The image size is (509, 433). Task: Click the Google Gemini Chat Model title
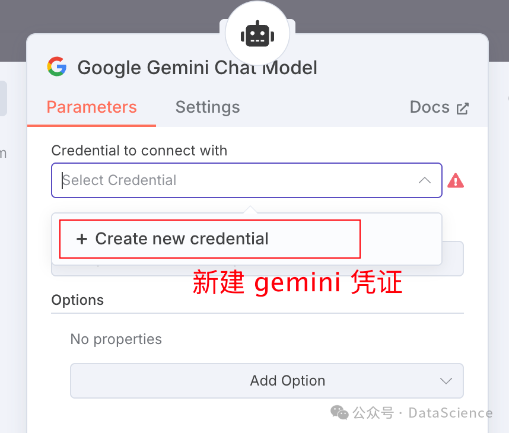coord(198,68)
